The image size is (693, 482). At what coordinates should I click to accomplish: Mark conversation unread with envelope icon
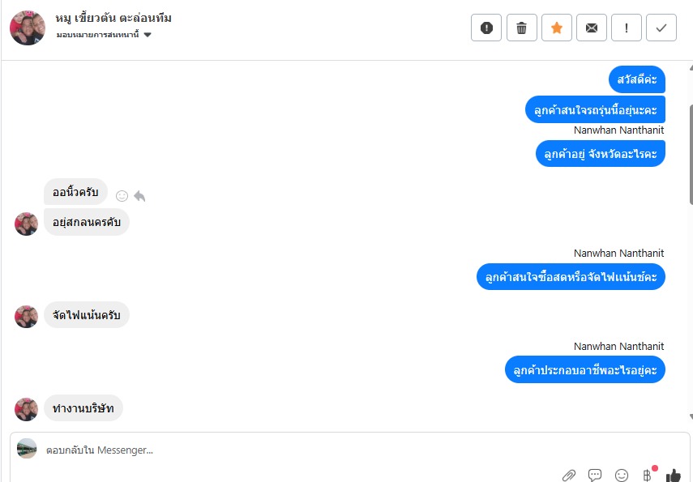592,28
